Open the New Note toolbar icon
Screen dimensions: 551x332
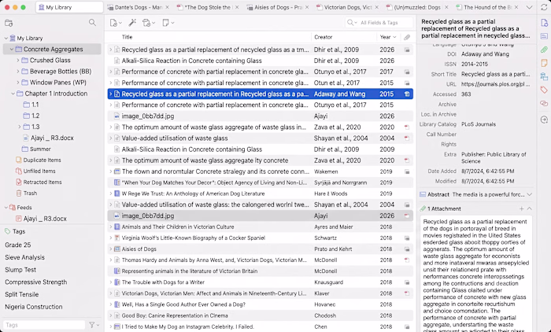point(168,23)
